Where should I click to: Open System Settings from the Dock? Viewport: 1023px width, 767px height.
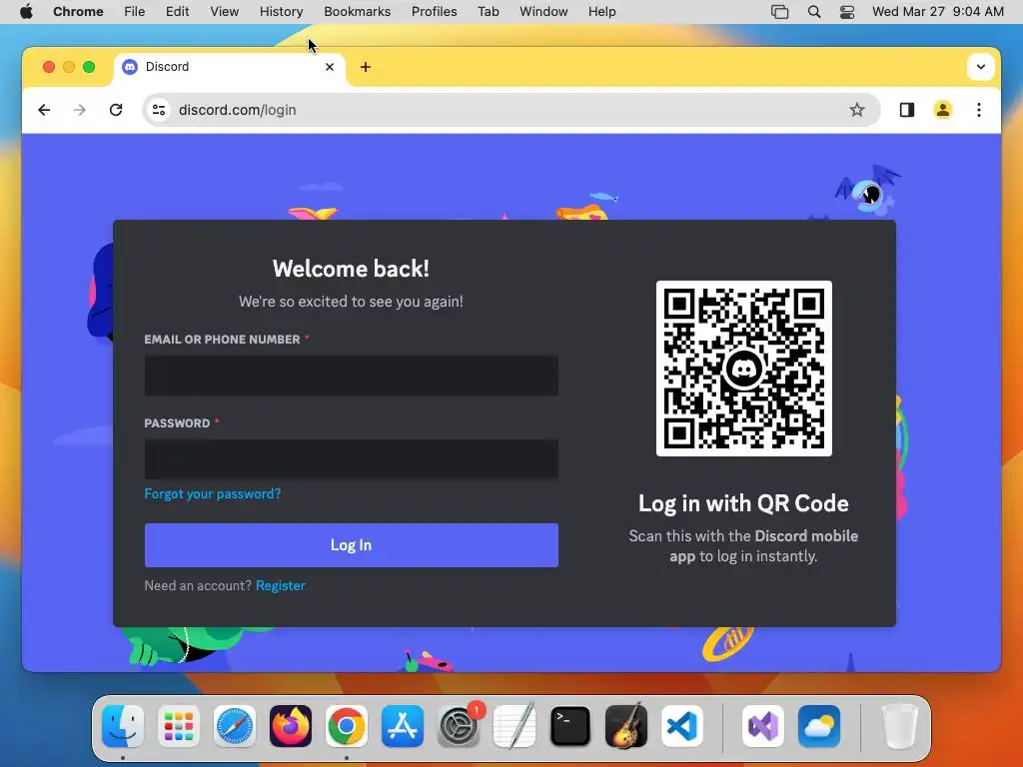pos(459,726)
